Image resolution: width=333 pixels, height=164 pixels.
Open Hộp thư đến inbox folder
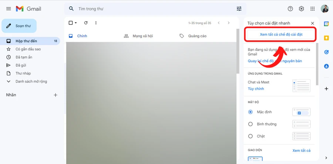30,41
